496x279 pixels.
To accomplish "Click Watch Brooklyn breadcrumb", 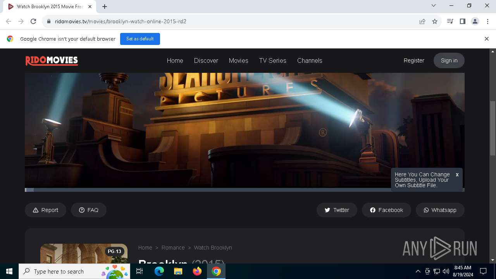I will 213,248.
